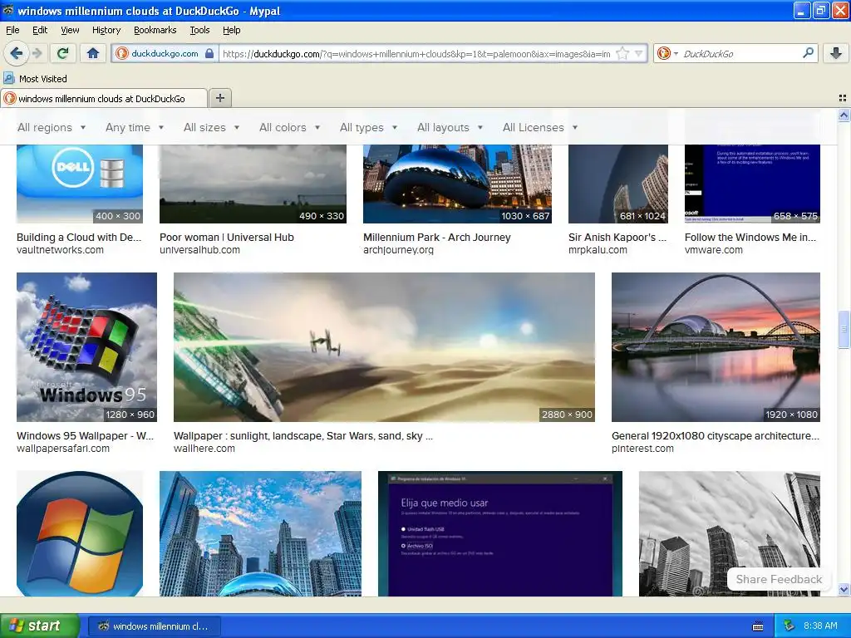
Task: Open the Poor woman stormy sky image
Action: [x=253, y=184]
